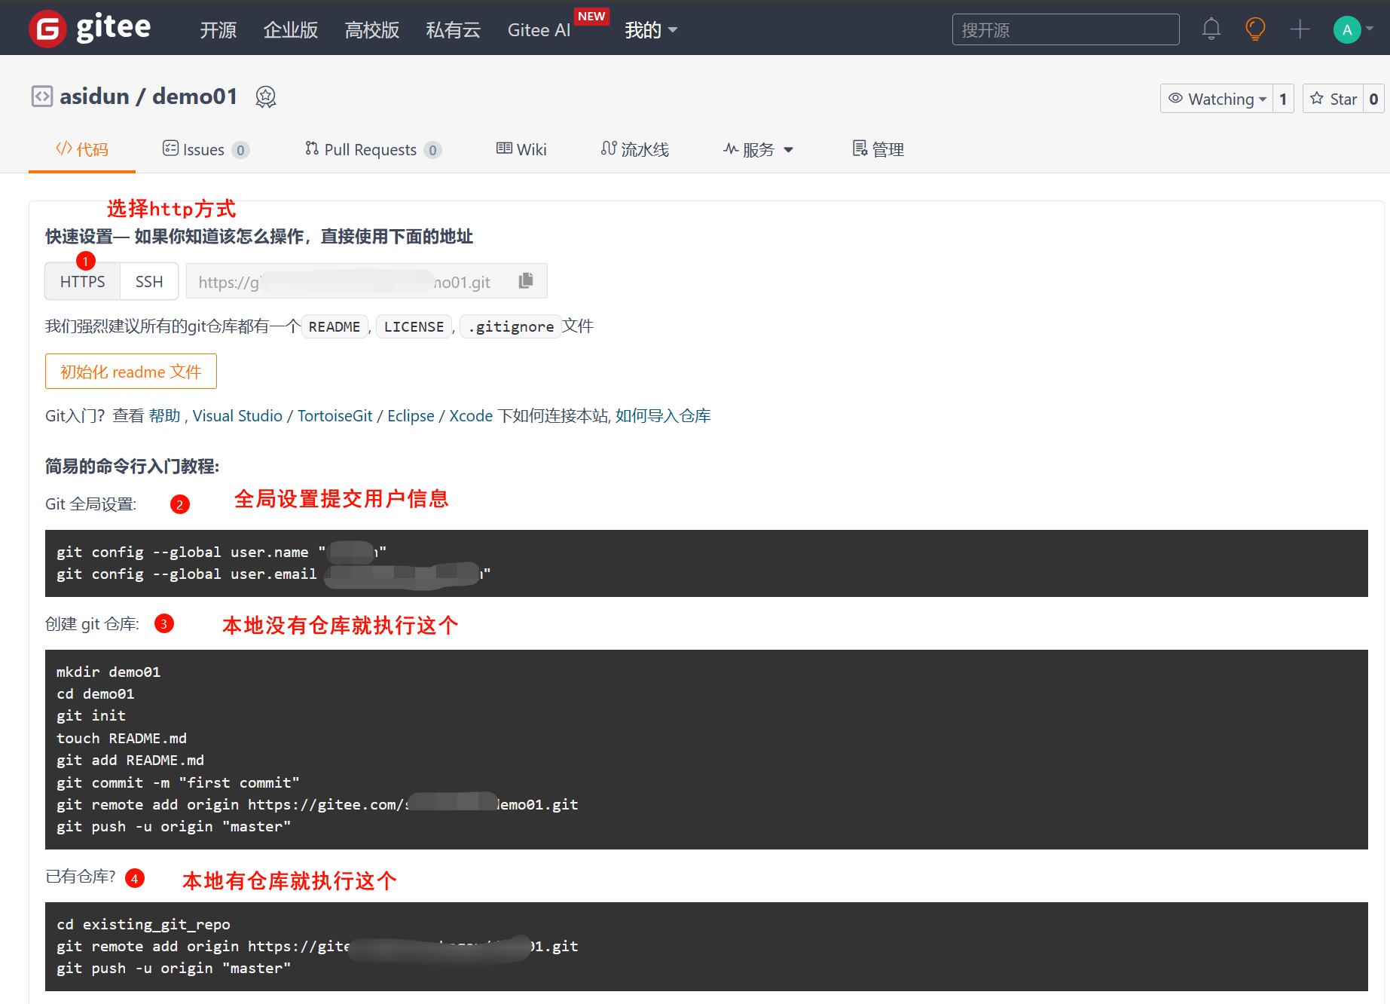Click the Star button
This screenshot has width=1390, height=1004.
pyautogui.click(x=1333, y=99)
